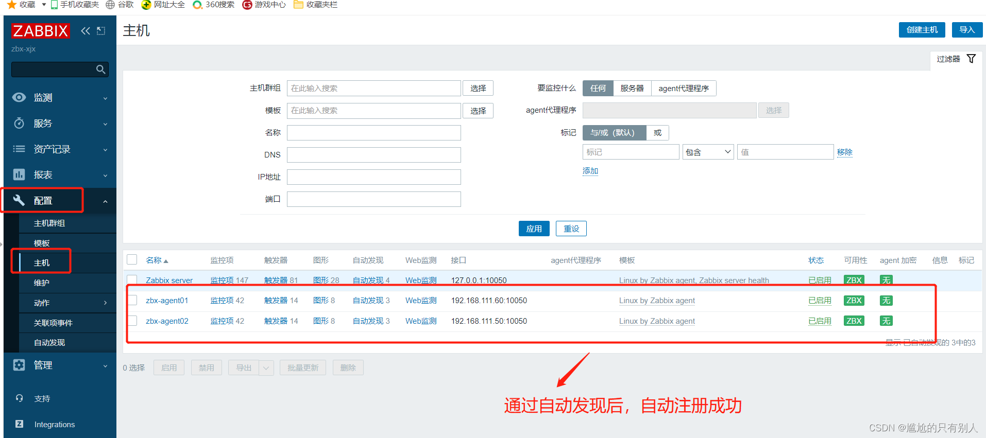Click the 应用 filter button
This screenshot has width=986, height=438.
click(534, 229)
